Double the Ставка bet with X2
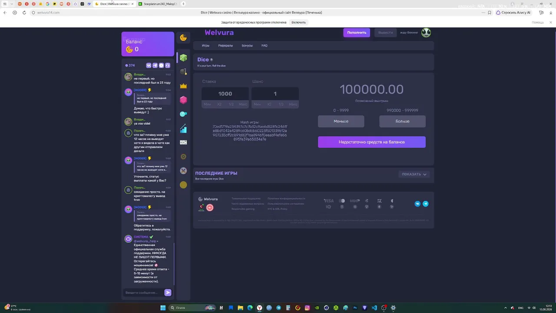The height and width of the screenshot is (313, 556). (x=219, y=104)
